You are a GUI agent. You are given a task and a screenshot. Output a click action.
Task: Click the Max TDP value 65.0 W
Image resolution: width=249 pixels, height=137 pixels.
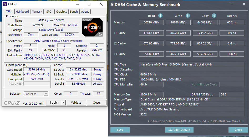coord(73,25)
